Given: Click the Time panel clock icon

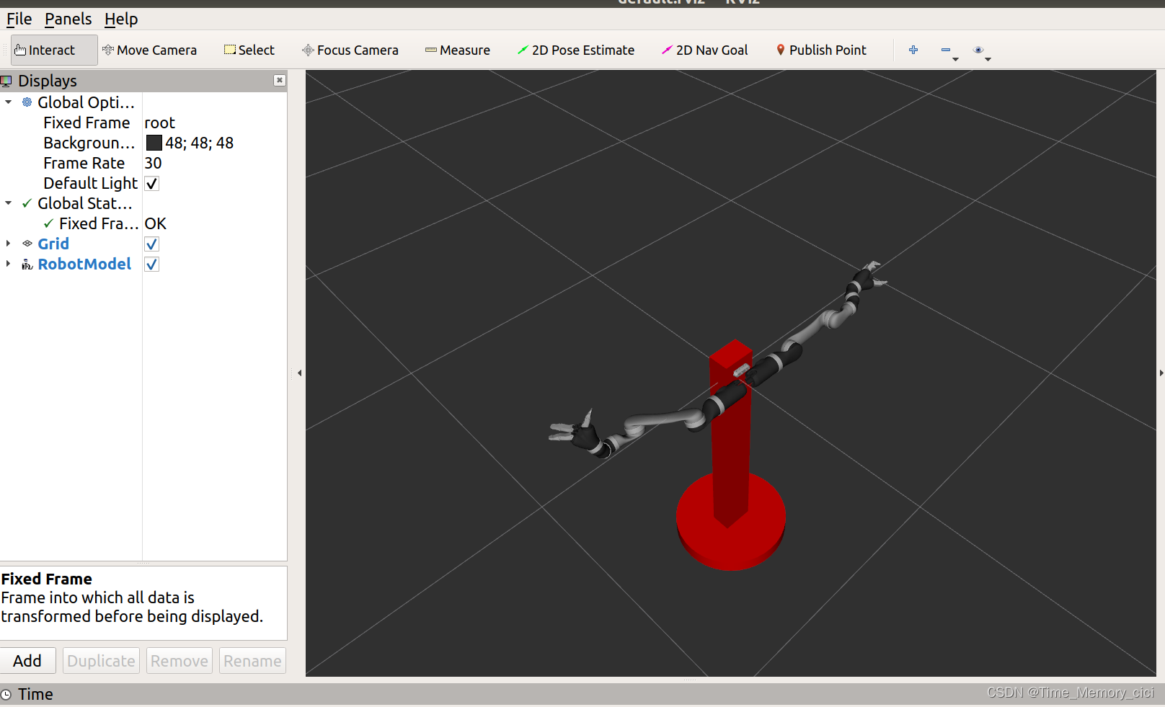Looking at the screenshot, I should (6, 695).
